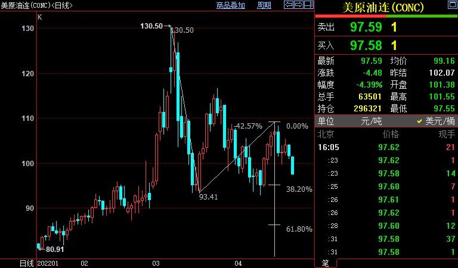Viewport: 458px width, 268px height.
Task: Click the 61.80% Fibonacci retracement level
Action: [299, 229]
